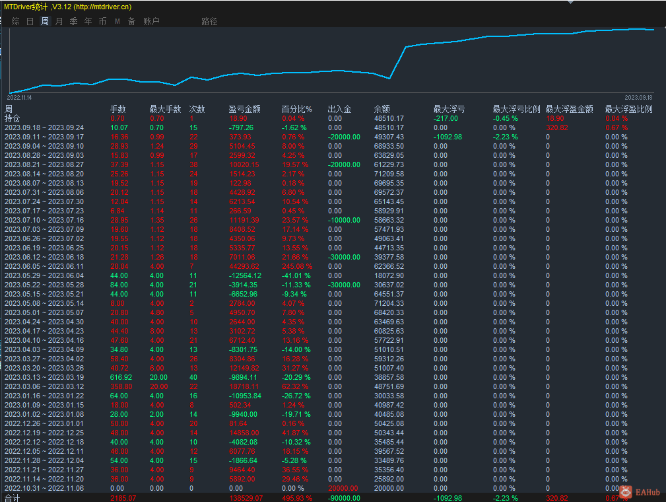Click the 余额 column header
This screenshot has height=502, width=666.
382,109
